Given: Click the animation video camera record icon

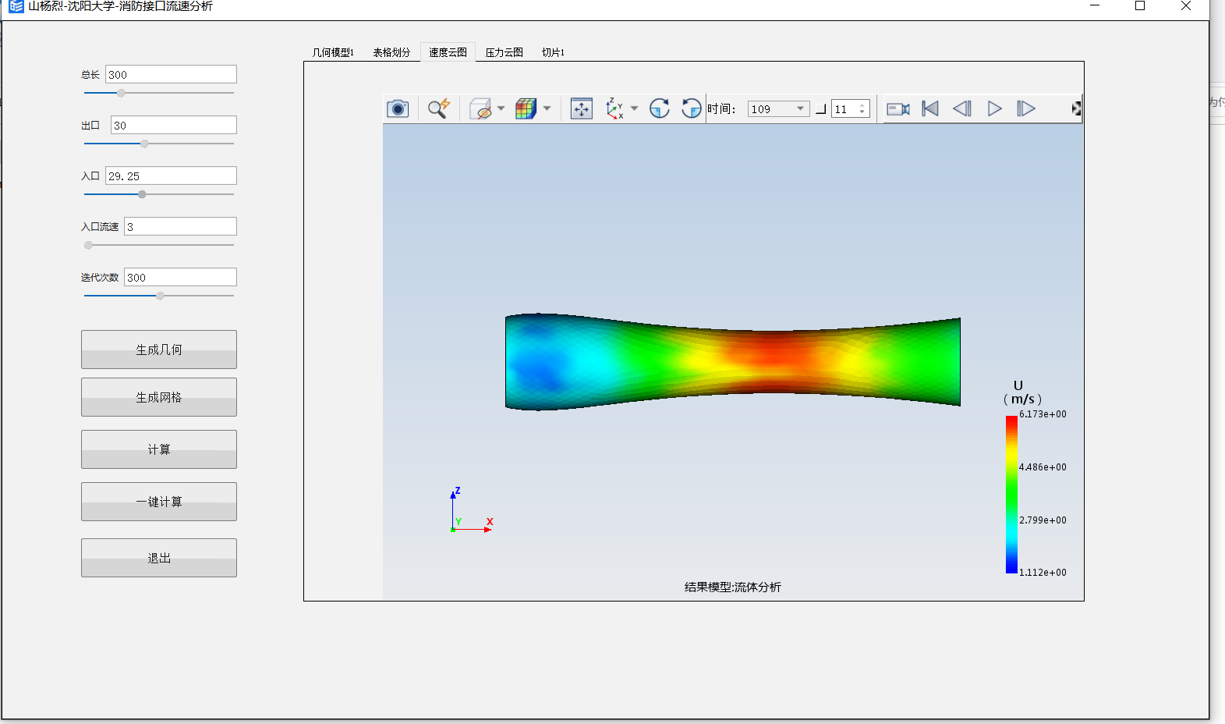Looking at the screenshot, I should click(x=898, y=108).
